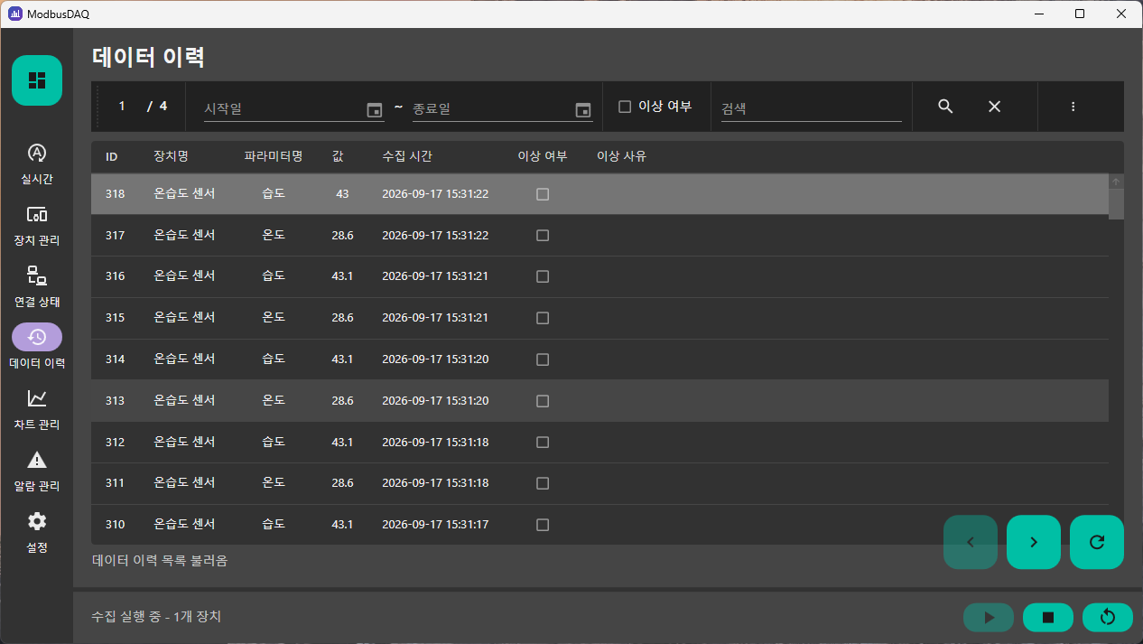Image resolution: width=1143 pixels, height=644 pixels.
Task: Open the three-dot more options menu
Action: 1073,107
